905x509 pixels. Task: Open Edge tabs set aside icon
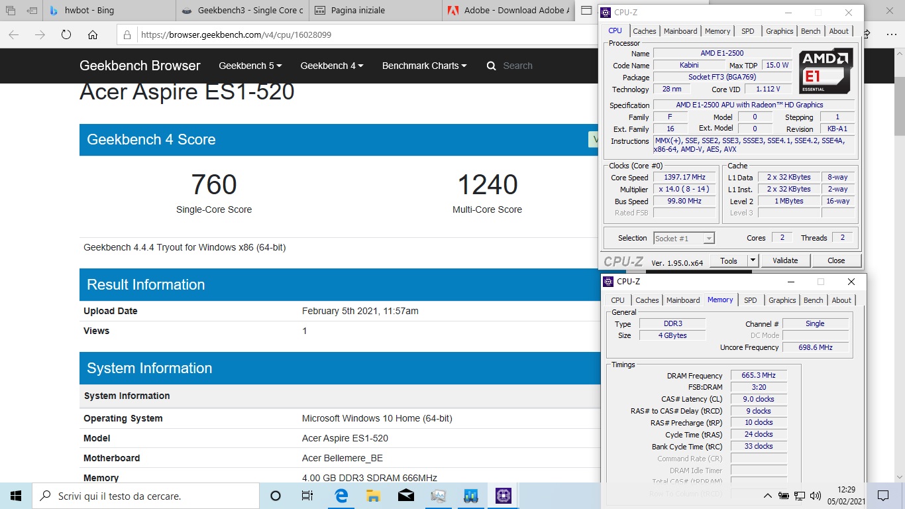click(x=11, y=11)
